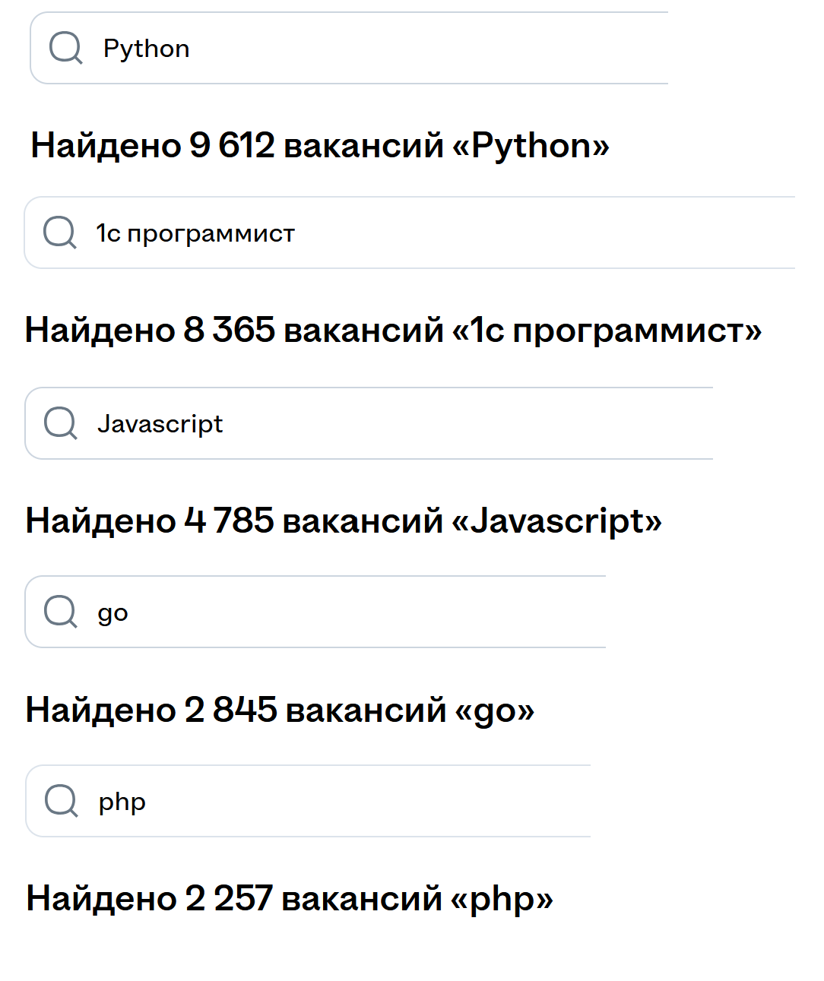
Task: Click the search icon in the go field
Action: [61, 612]
